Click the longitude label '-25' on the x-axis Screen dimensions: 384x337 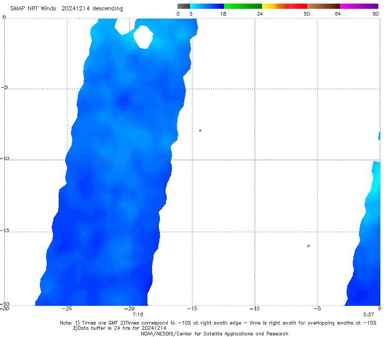(67, 308)
